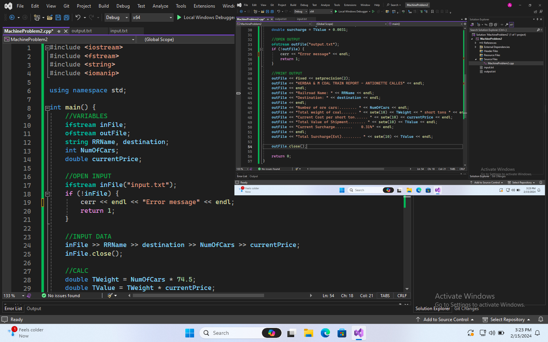
Task: Open Properties via the wrench icon
Action: tap(507, 24)
